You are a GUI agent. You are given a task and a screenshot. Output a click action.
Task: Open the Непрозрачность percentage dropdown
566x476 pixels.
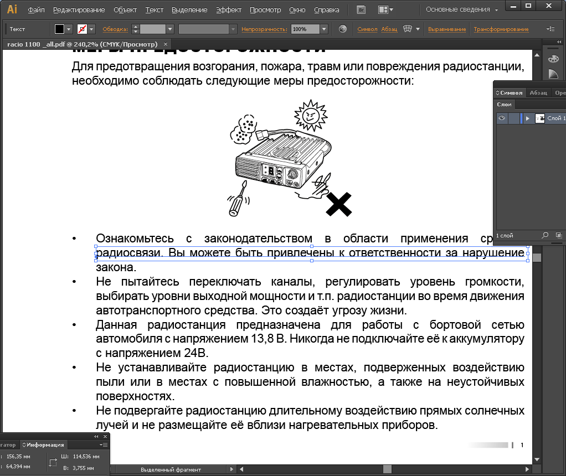324,29
